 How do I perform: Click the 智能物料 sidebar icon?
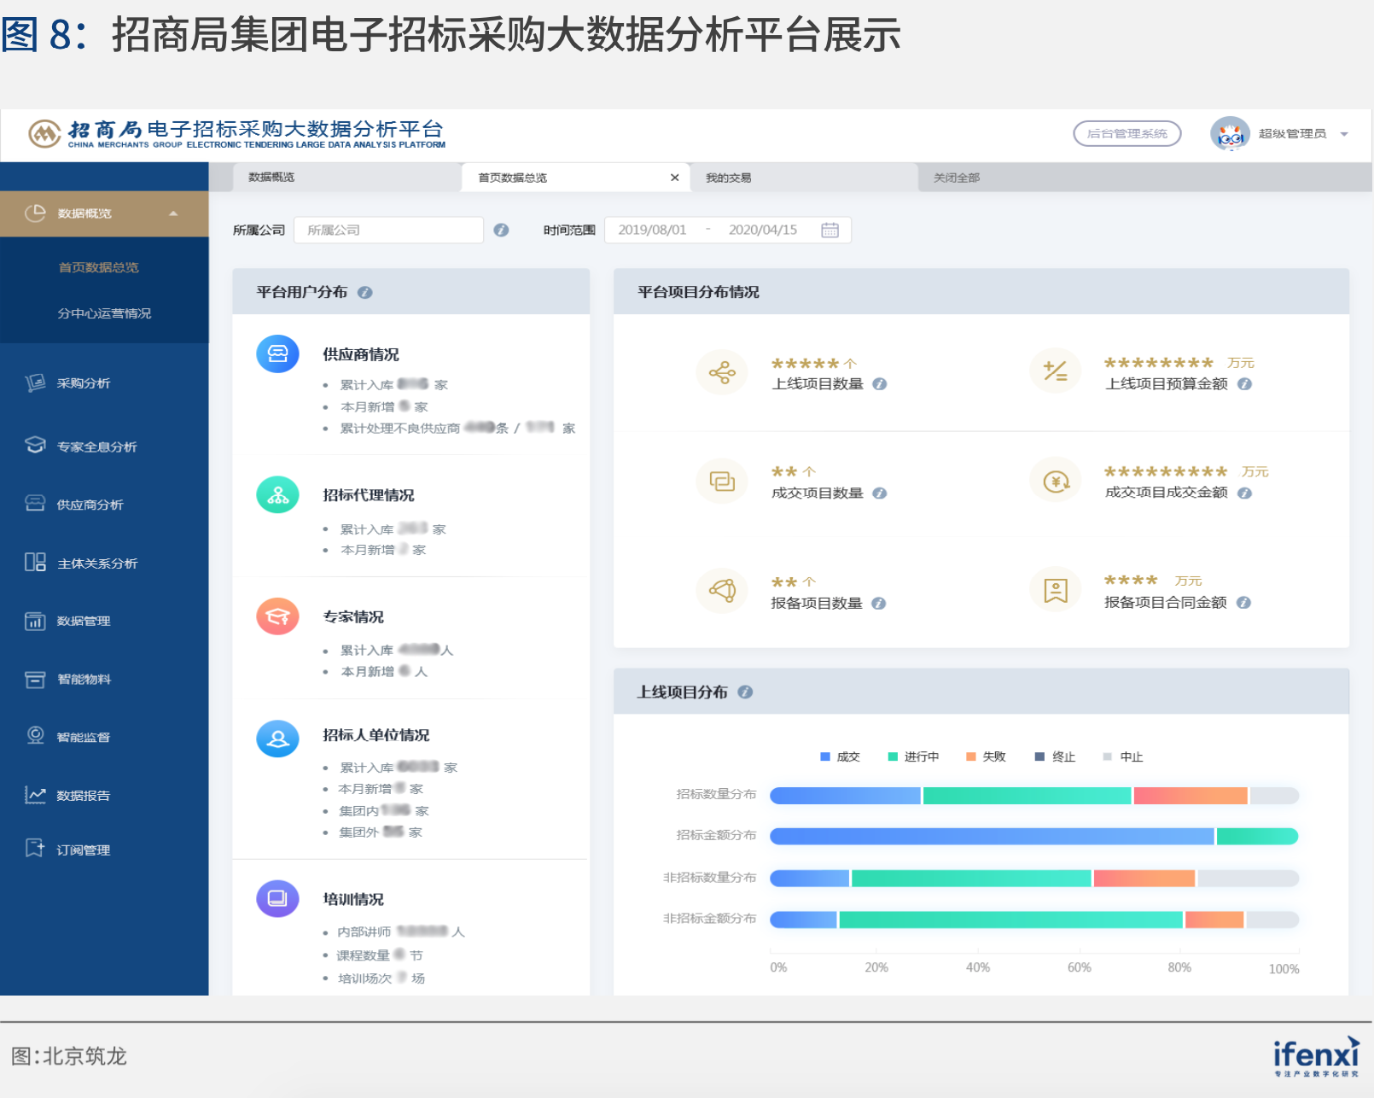point(35,679)
